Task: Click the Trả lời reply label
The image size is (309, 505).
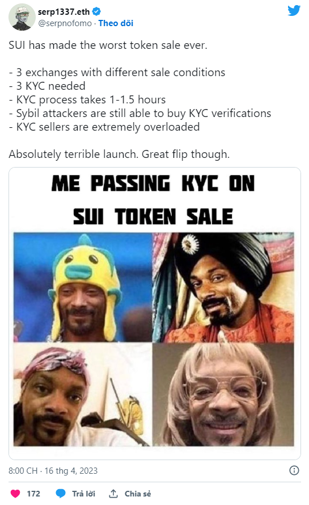Action: [83, 494]
